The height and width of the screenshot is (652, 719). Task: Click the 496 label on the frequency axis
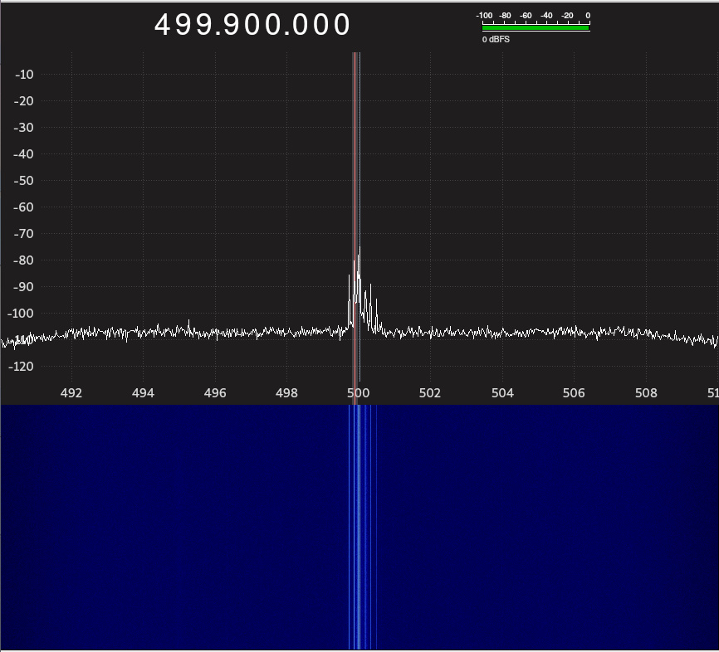click(215, 392)
